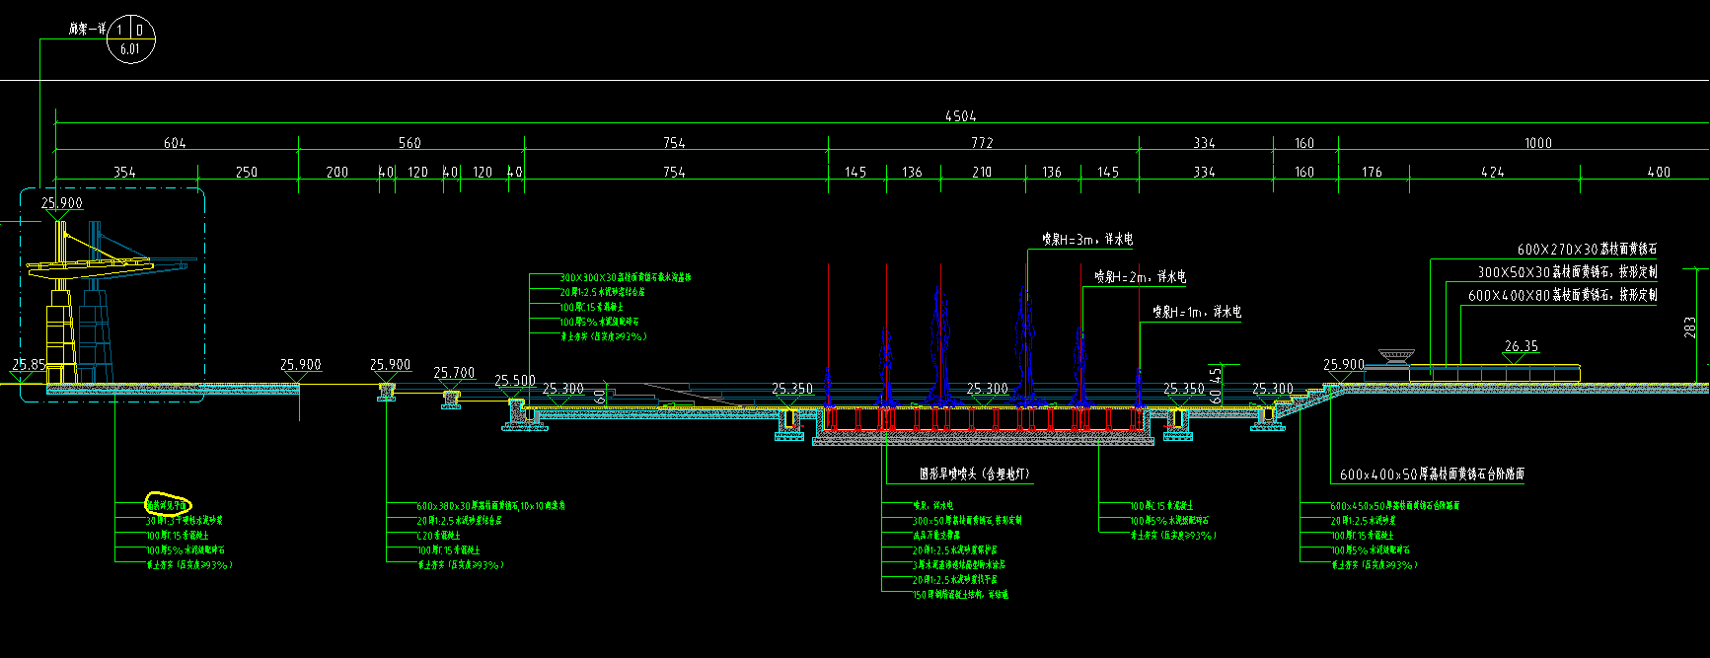Image resolution: width=1710 pixels, height=658 pixels.
Task: Select the note starting "30厚1:3"
Action: 184,520
